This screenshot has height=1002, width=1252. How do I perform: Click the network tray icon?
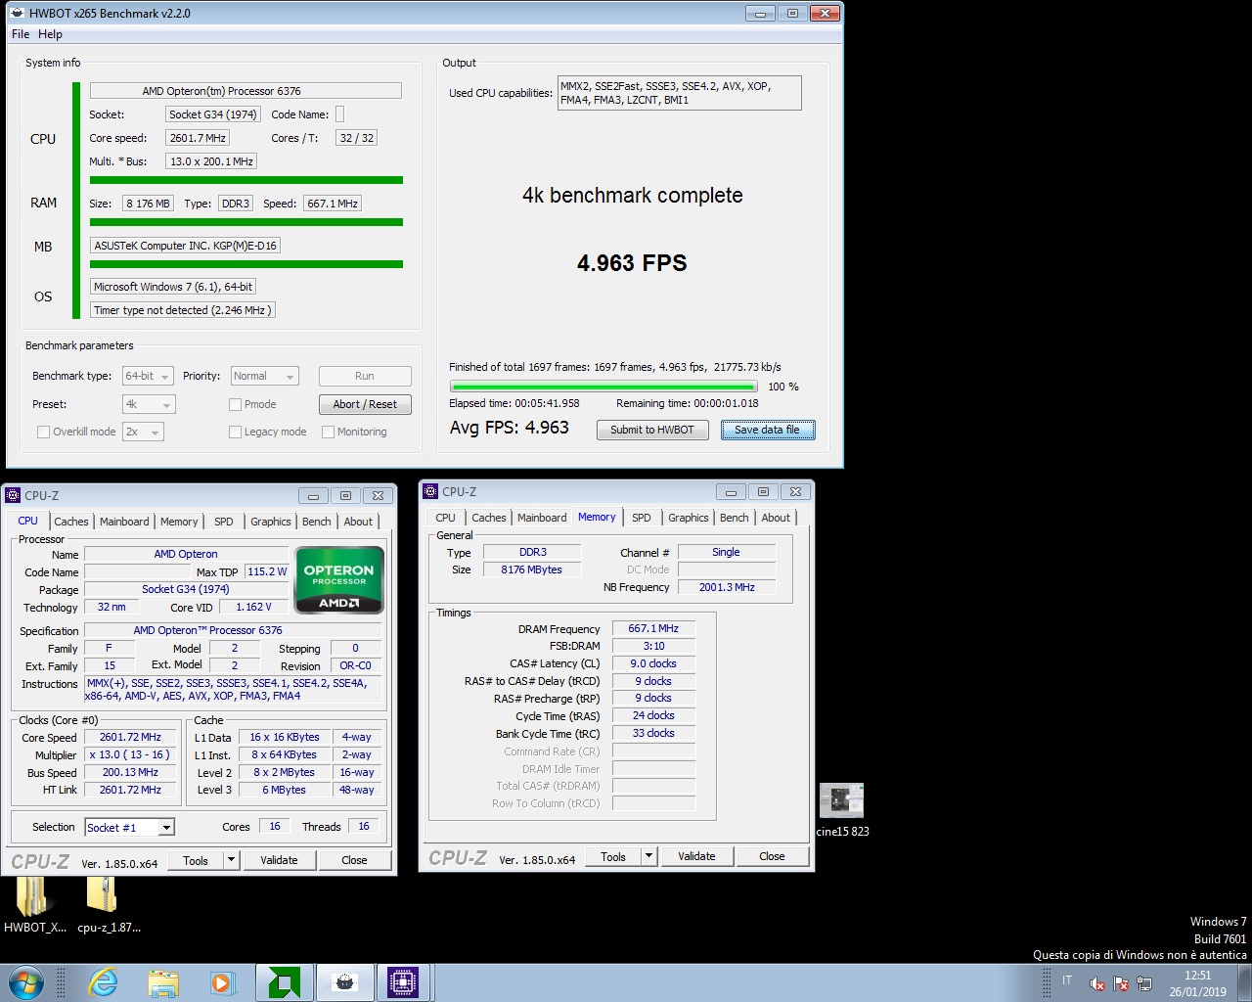coord(1144,983)
